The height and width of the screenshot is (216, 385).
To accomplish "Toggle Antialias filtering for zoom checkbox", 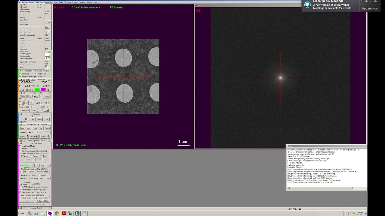I will tap(20, 76).
